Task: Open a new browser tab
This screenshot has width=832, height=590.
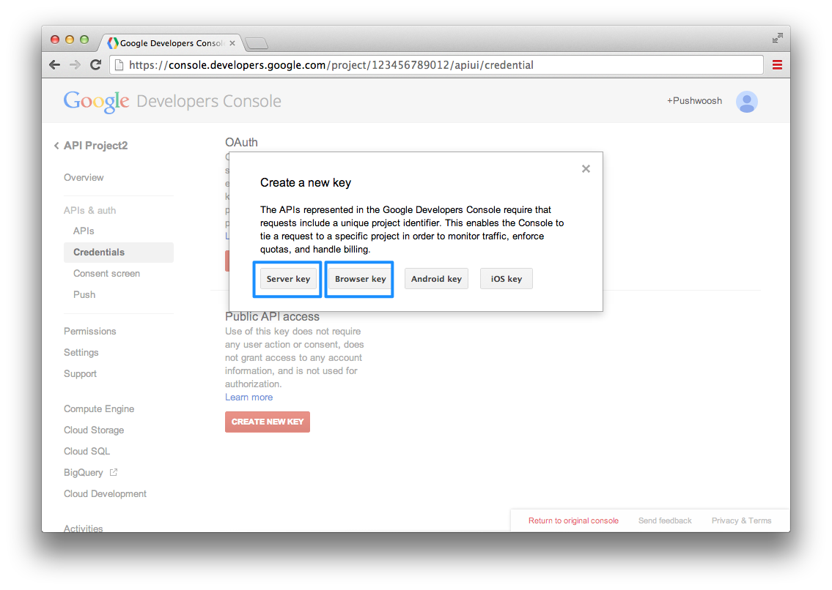Action: pyautogui.click(x=257, y=43)
